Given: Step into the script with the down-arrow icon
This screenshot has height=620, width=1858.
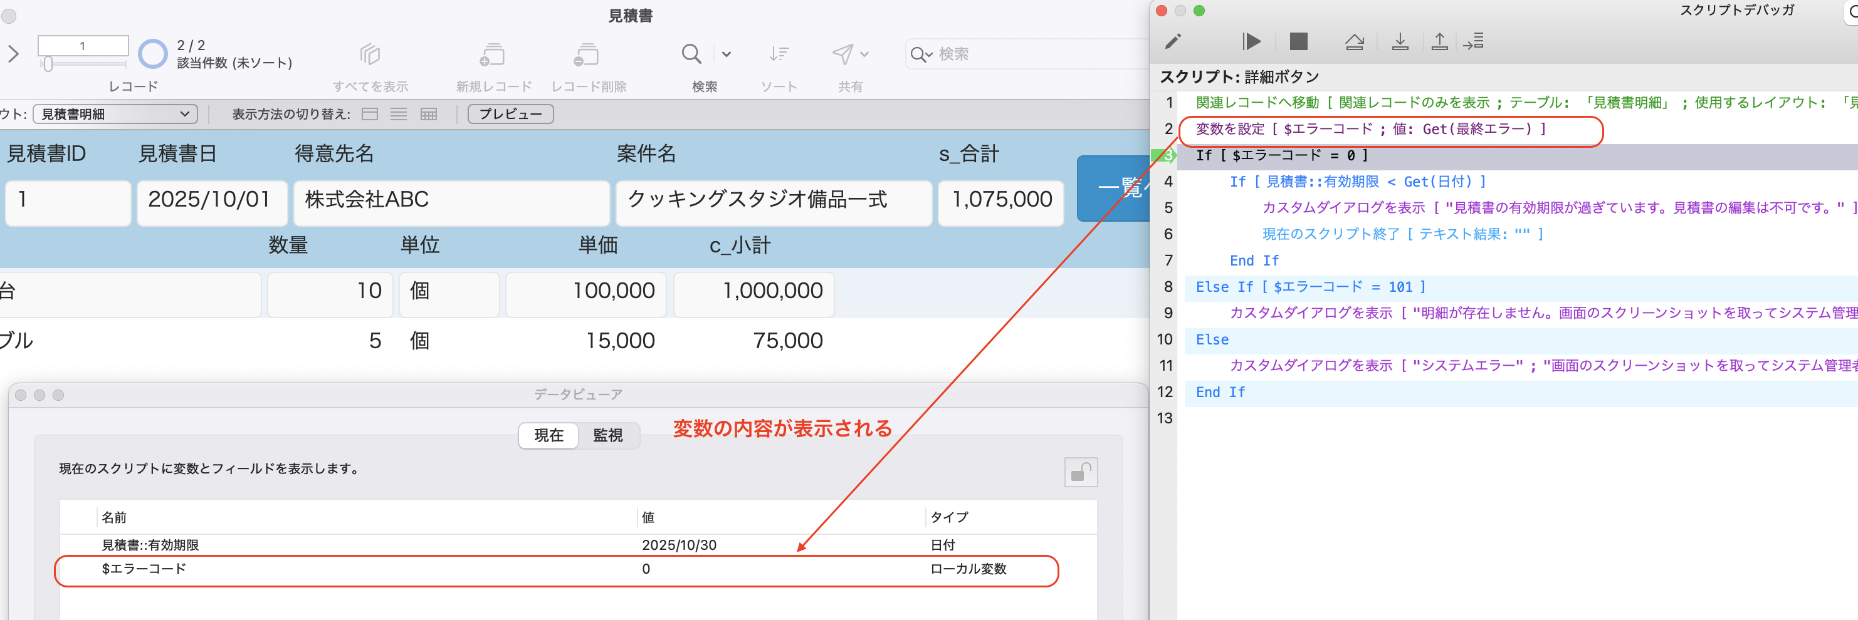Looking at the screenshot, I should (x=1401, y=41).
